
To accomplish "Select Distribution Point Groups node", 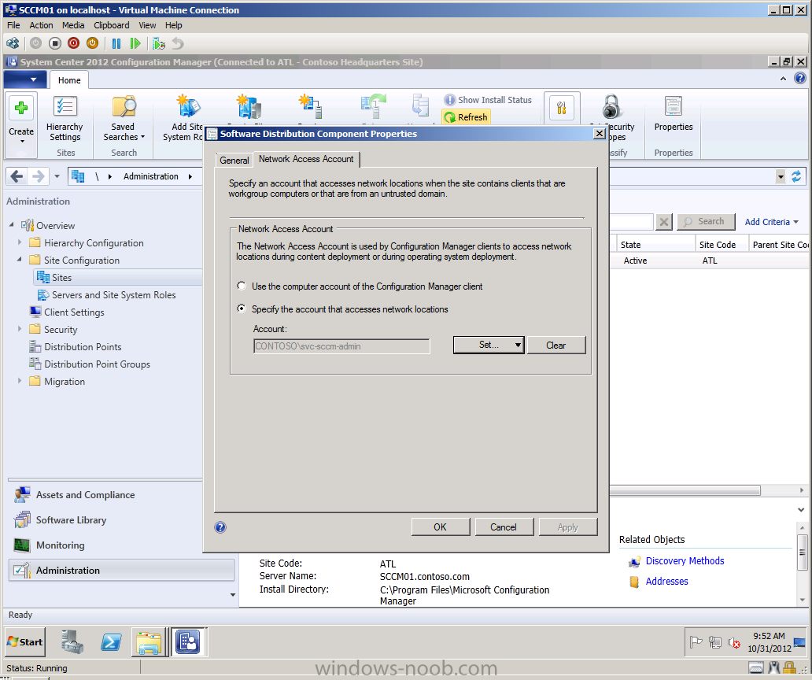I will 97,364.
